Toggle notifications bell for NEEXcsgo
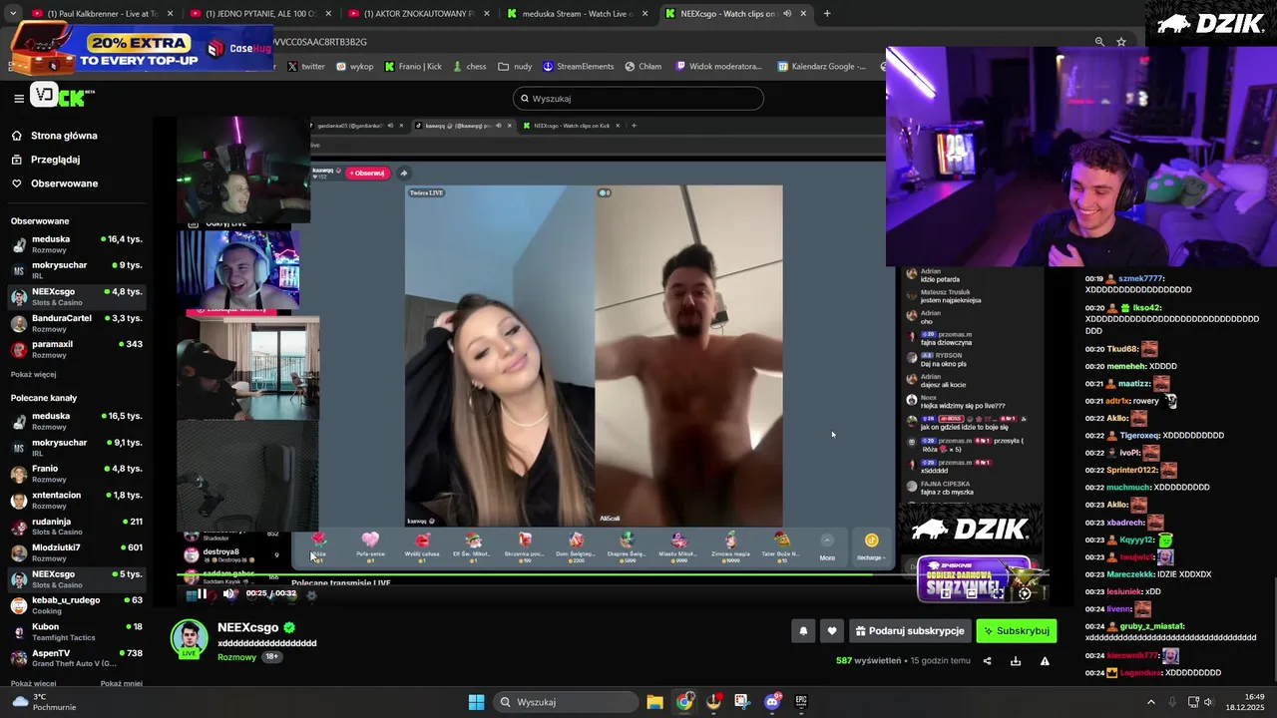The width and height of the screenshot is (1277, 718). click(803, 631)
